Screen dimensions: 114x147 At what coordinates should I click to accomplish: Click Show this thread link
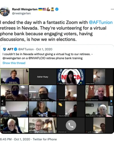pos(14,63)
